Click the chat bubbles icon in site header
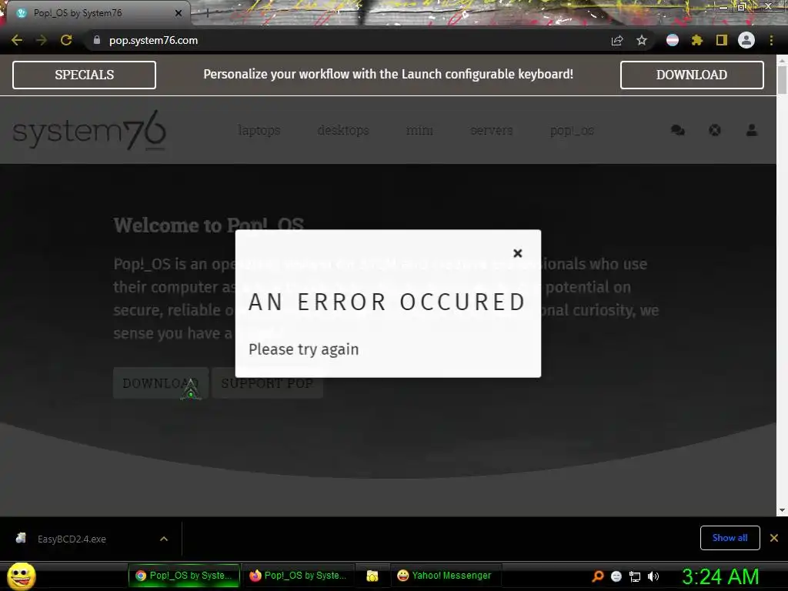788x591 pixels. coord(677,131)
